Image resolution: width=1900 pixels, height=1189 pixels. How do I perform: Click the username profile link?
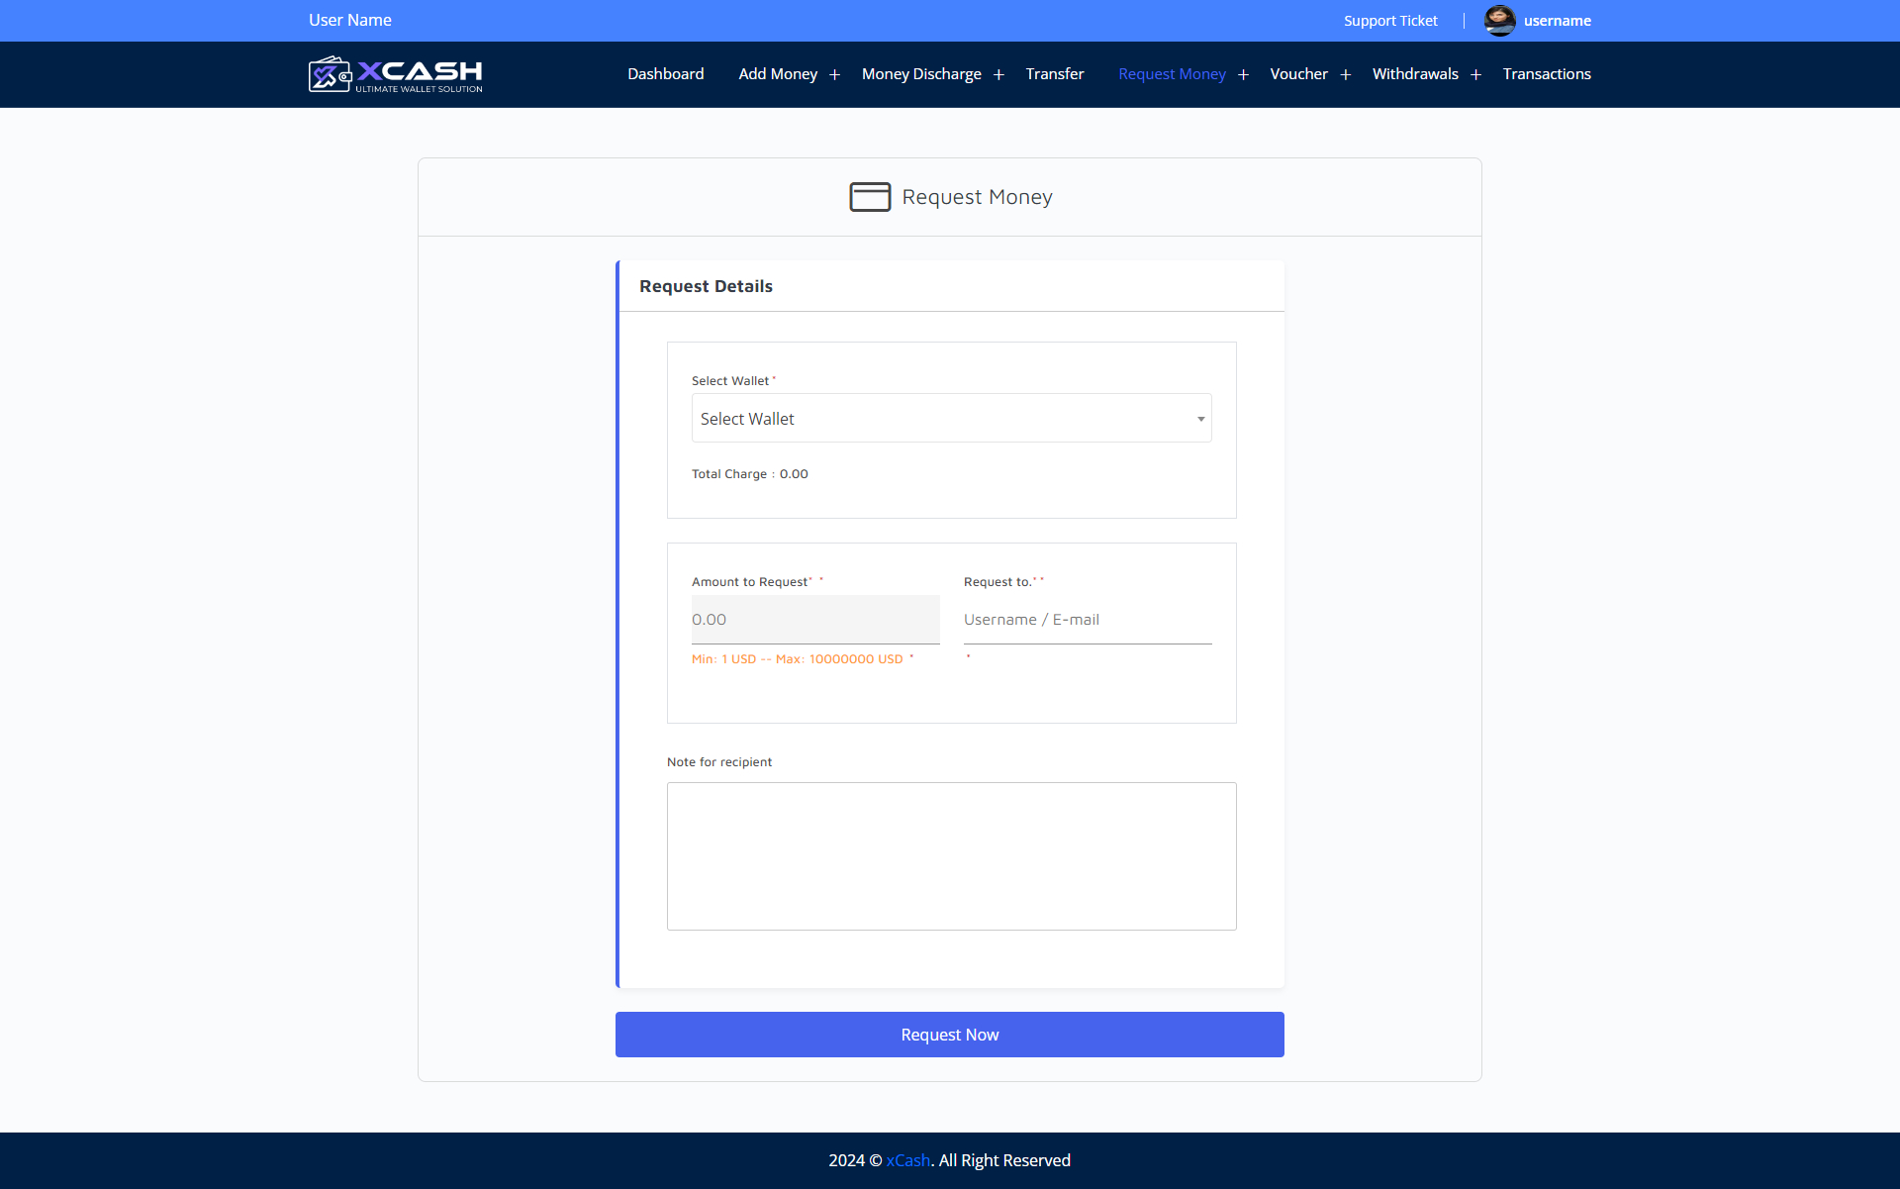pos(1557,21)
